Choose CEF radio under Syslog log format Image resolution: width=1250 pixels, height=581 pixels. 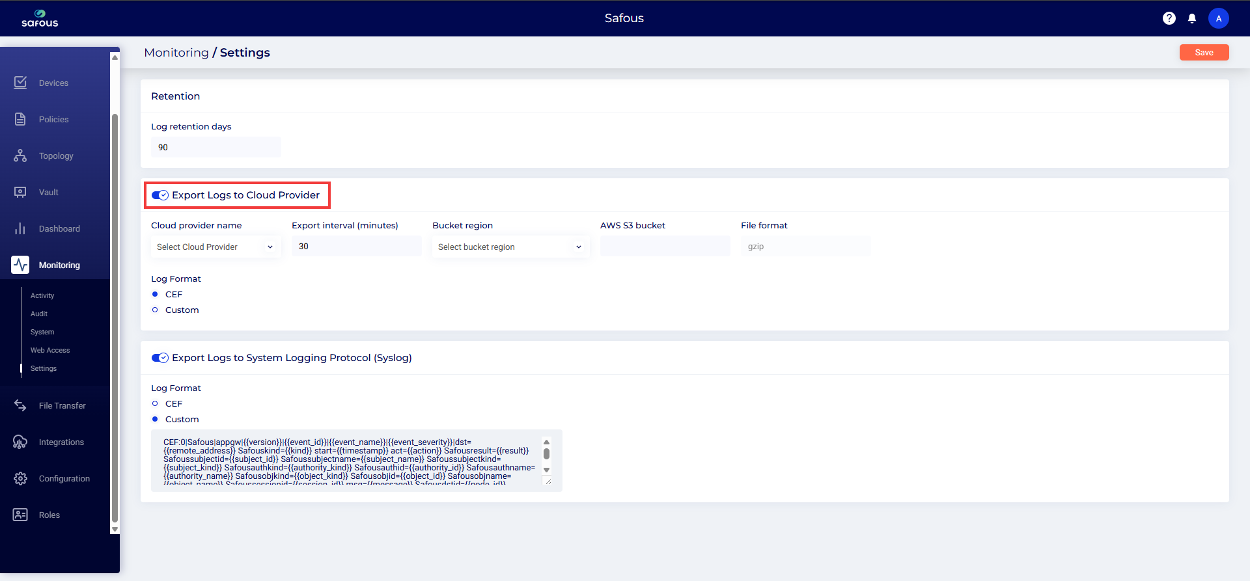(x=155, y=403)
